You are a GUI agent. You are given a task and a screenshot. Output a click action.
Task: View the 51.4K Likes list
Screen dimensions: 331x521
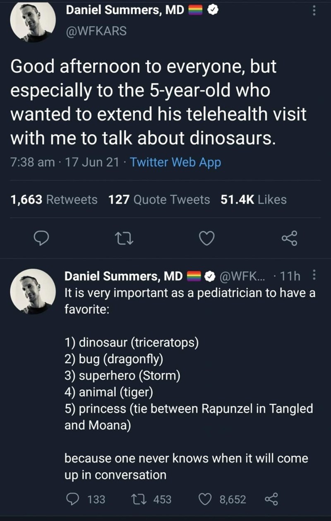point(253,200)
